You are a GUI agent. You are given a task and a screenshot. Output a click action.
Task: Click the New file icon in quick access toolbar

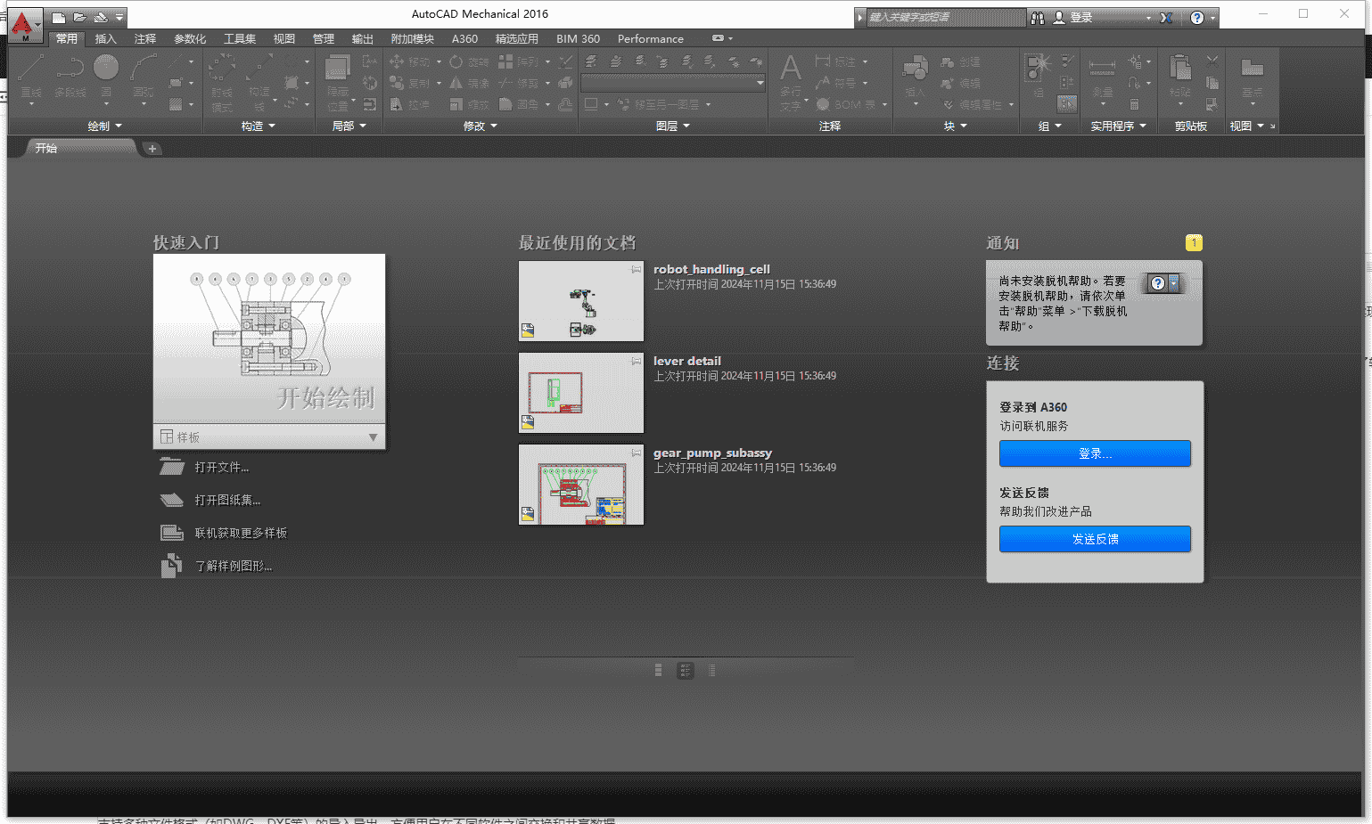[x=59, y=17]
